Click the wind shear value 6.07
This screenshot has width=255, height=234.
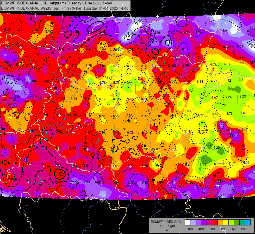point(102,99)
